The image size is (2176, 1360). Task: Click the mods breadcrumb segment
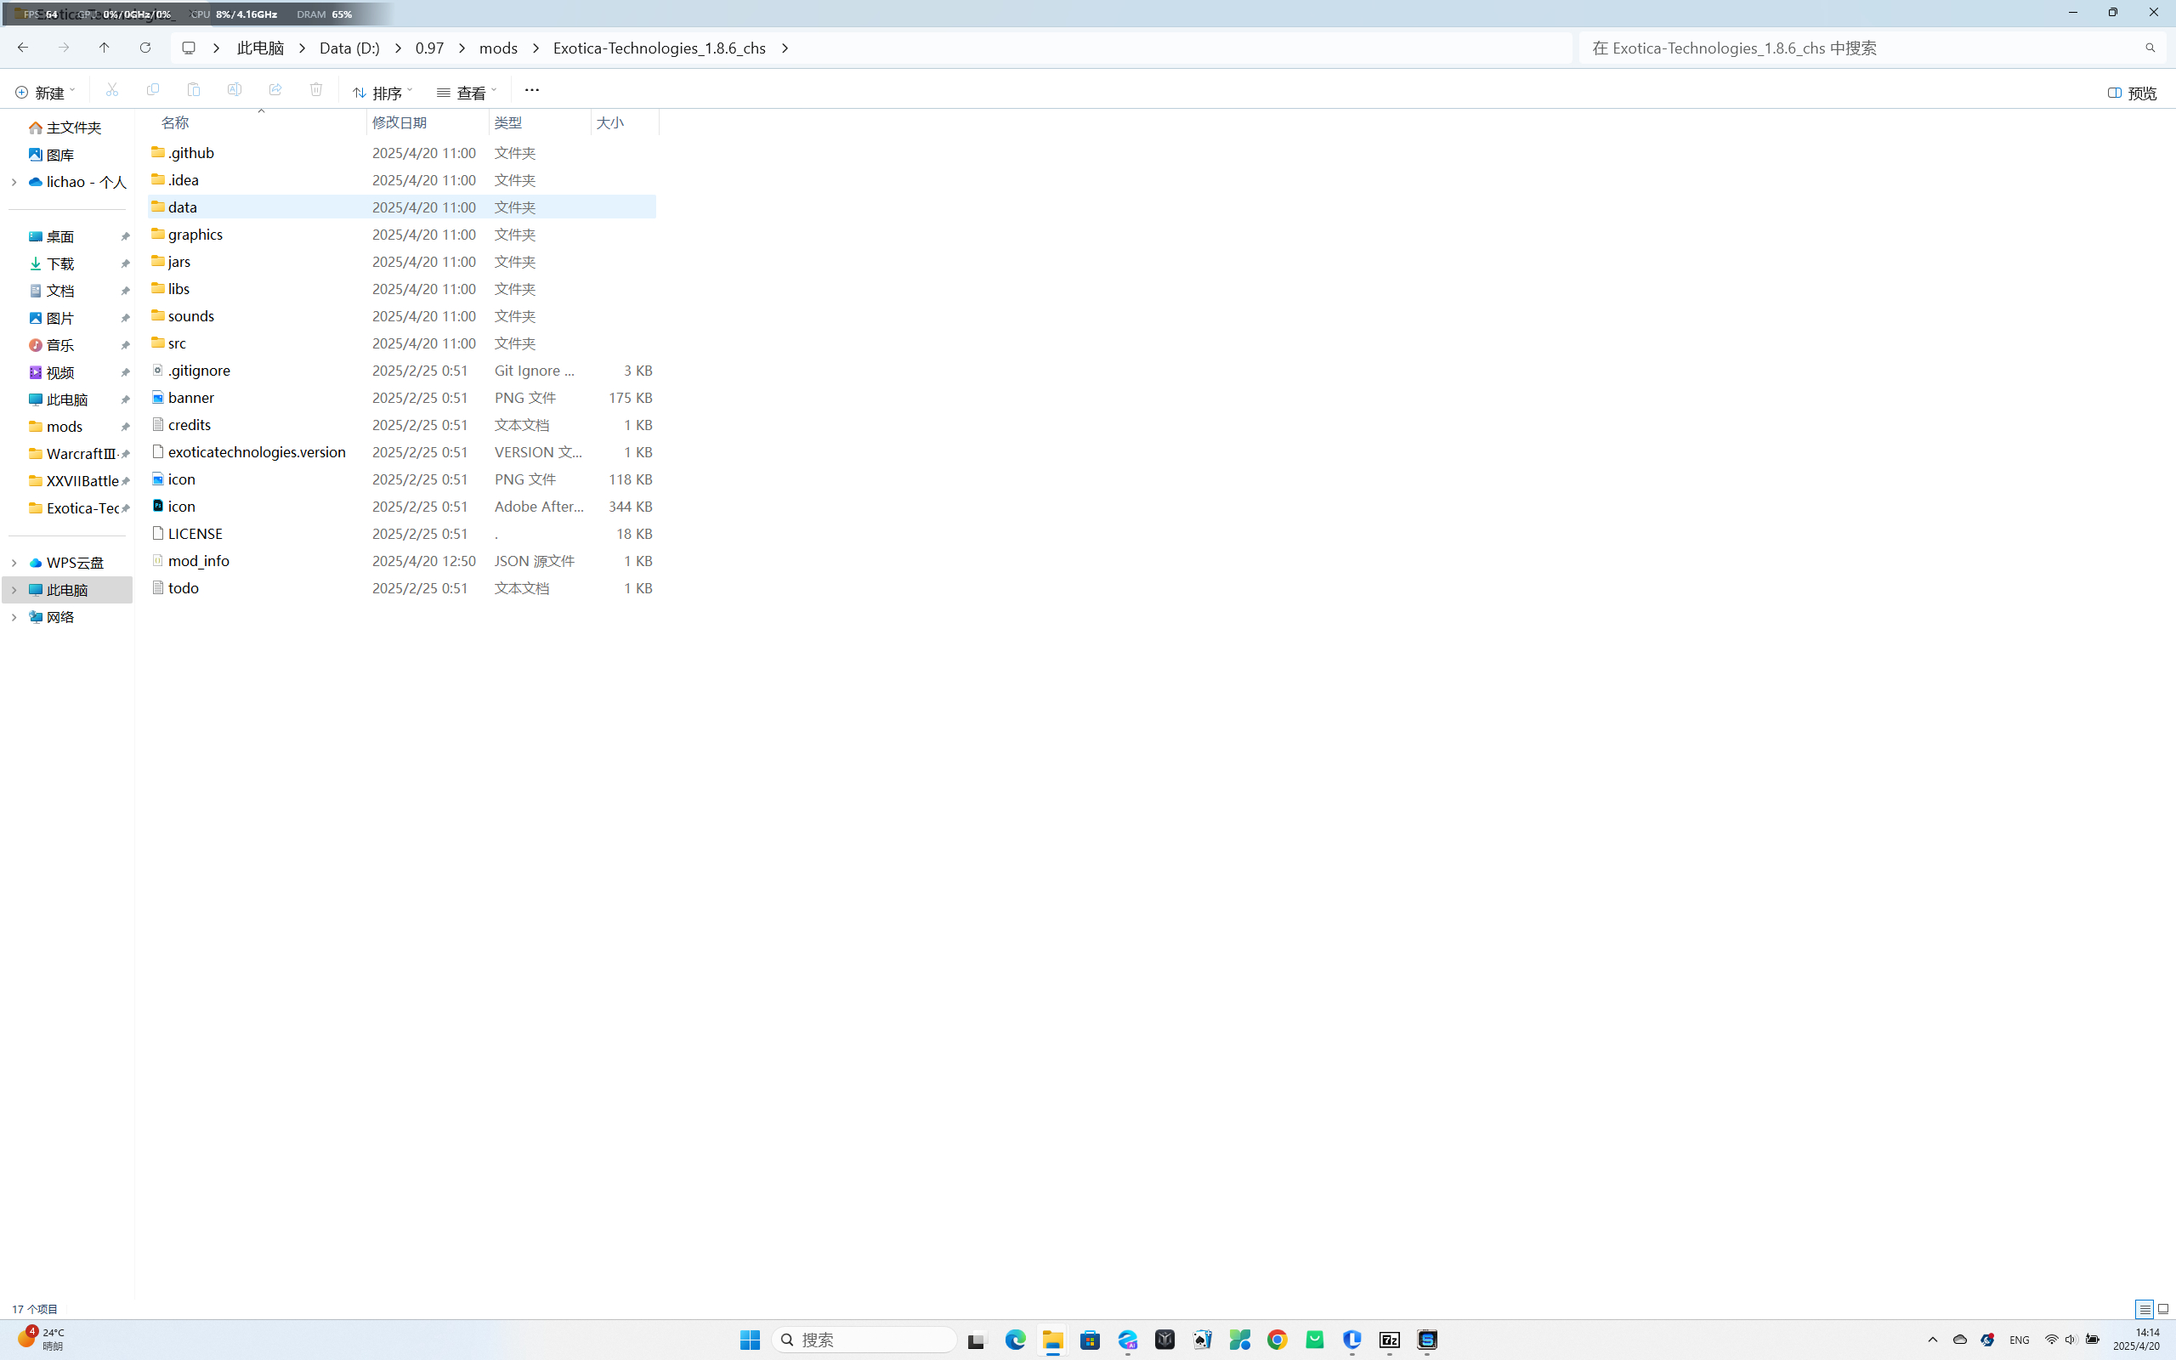[498, 48]
